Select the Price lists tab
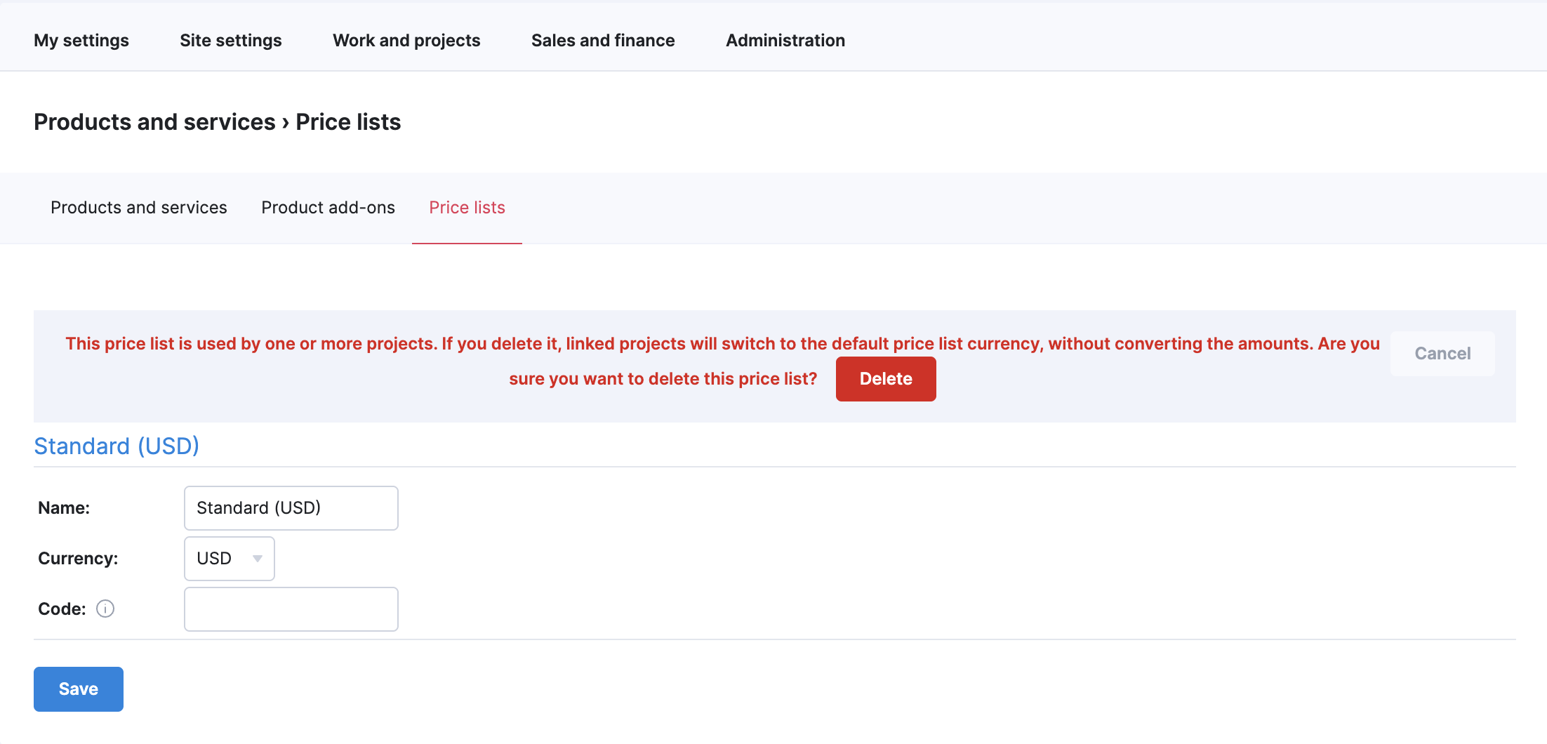The width and height of the screenshot is (1547, 744). (467, 208)
